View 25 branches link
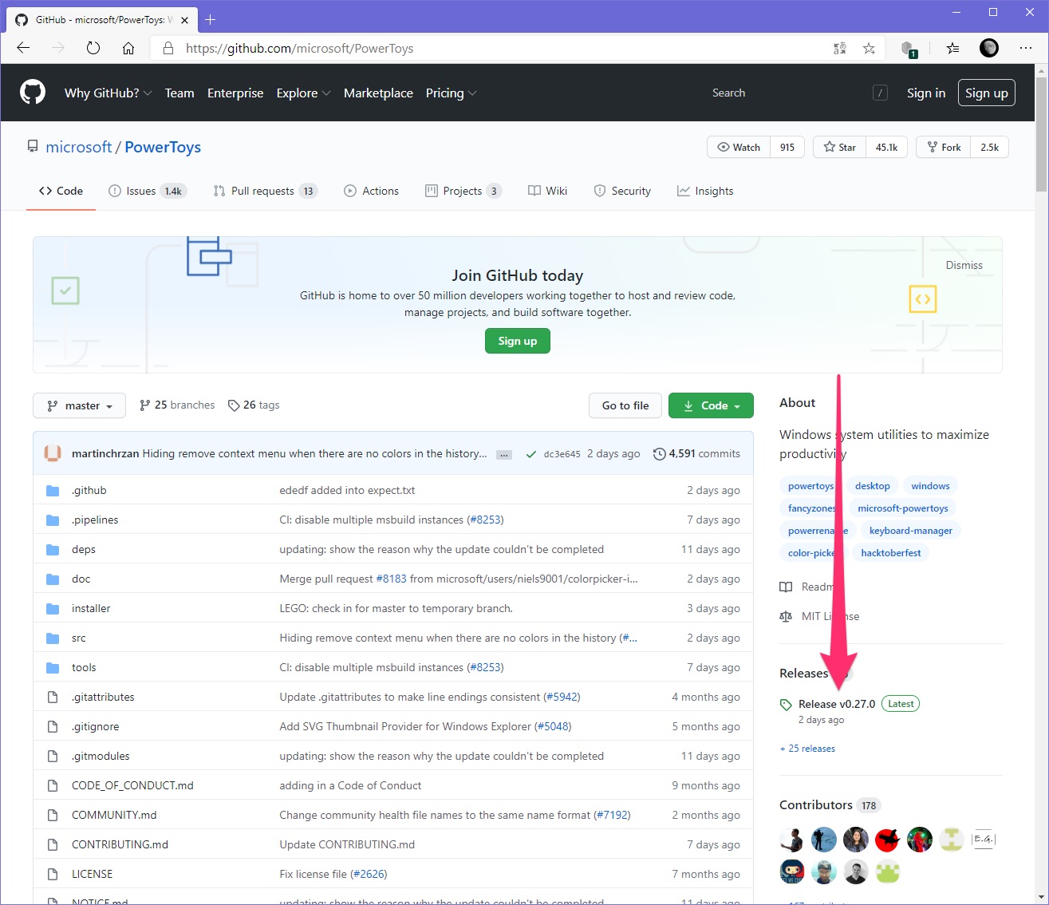This screenshot has height=905, width=1049. pyautogui.click(x=177, y=405)
